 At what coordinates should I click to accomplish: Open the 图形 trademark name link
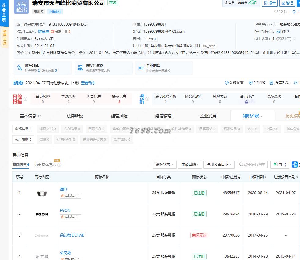(64, 189)
